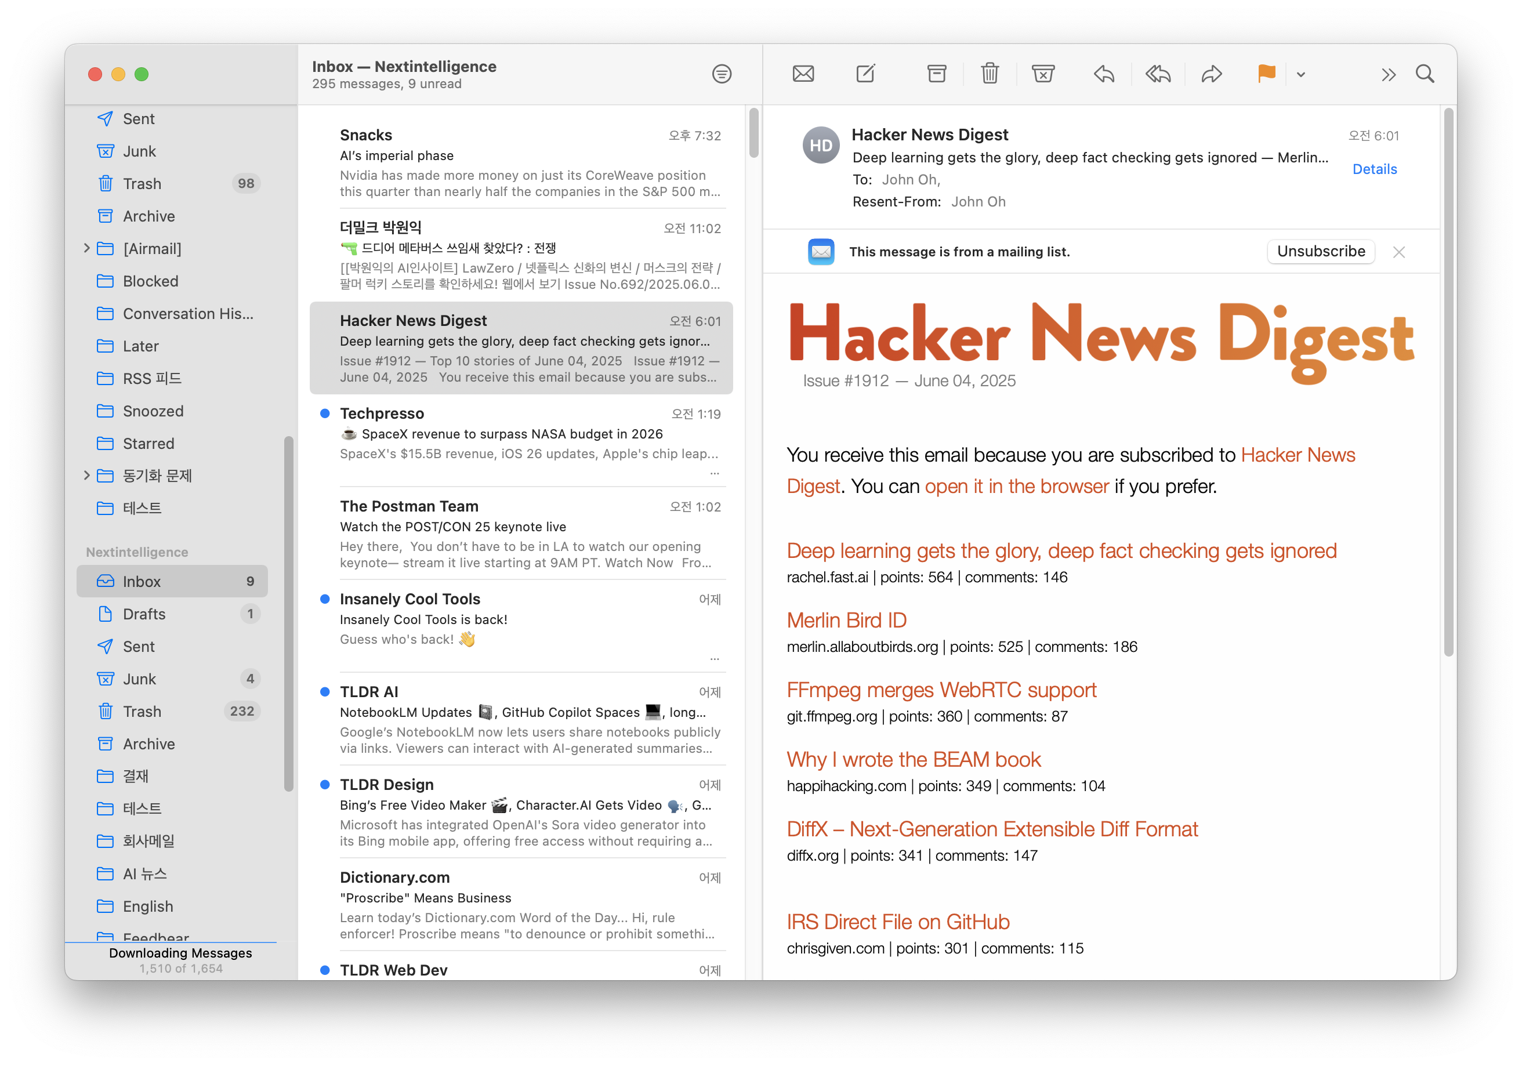Screen dimensions: 1522x1066
Task: Open the search magnifier icon
Action: coord(1425,74)
